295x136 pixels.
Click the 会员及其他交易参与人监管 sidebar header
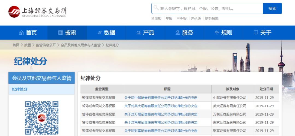(x=42, y=78)
